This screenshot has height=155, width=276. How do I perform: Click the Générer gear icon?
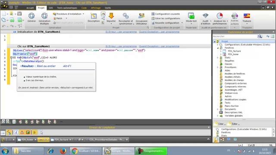31,16
